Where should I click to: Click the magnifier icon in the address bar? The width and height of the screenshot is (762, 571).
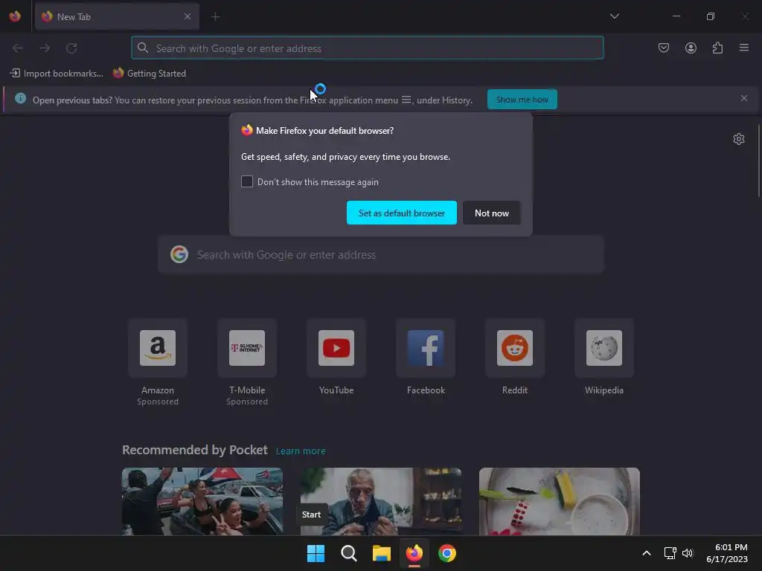(x=142, y=48)
